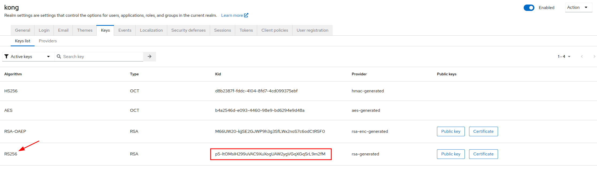Open the 1-4 pagination dropdown
This screenshot has height=169, width=597.
tap(564, 56)
